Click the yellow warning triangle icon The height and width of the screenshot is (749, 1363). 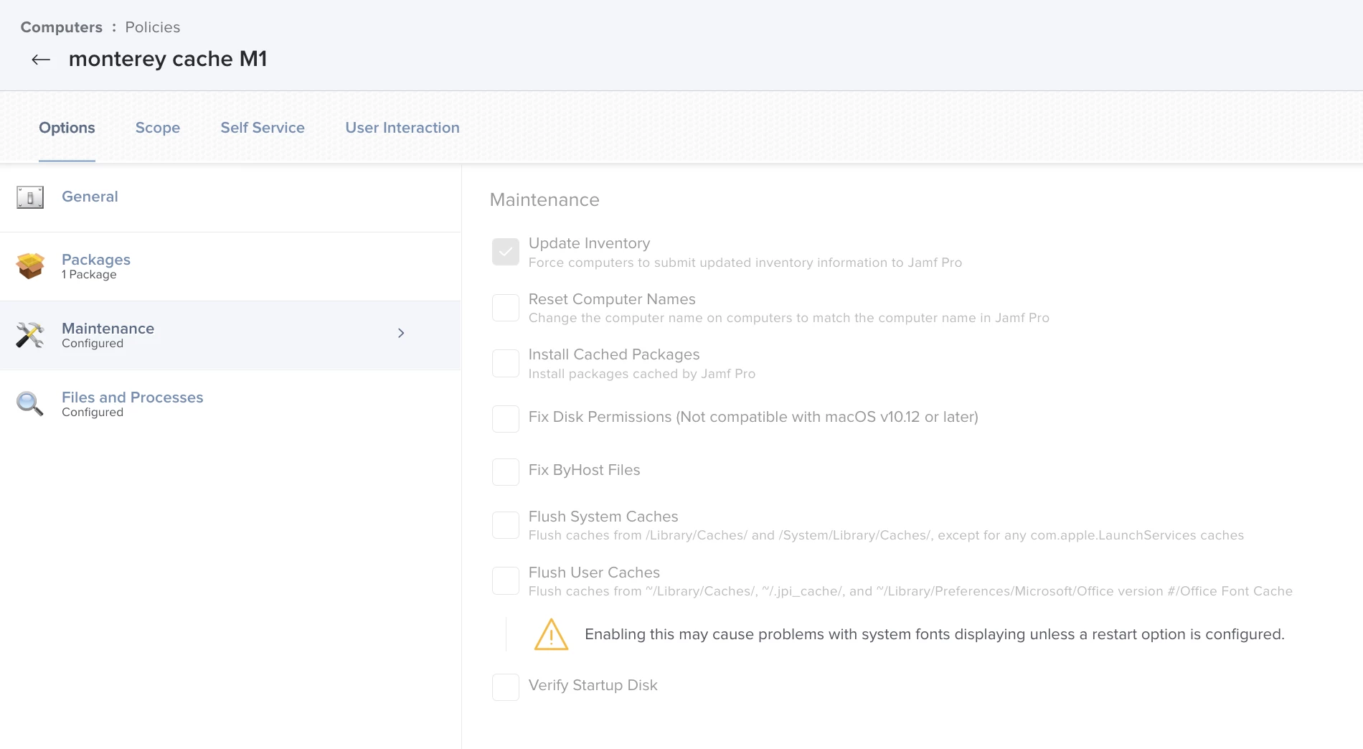[x=551, y=634]
